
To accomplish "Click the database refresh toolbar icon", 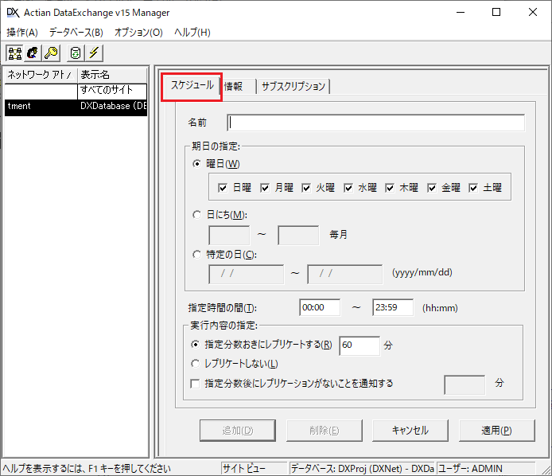I will click(76, 53).
